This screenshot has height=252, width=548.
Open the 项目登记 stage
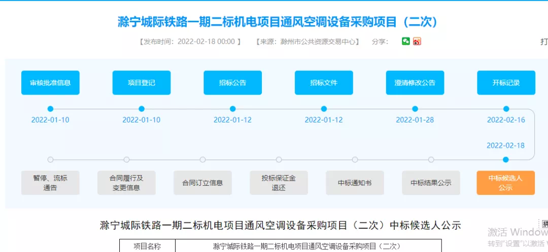point(142,82)
